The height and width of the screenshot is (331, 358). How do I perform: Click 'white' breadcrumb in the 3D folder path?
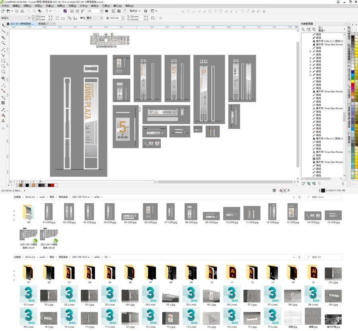pyautogui.click(x=97, y=257)
